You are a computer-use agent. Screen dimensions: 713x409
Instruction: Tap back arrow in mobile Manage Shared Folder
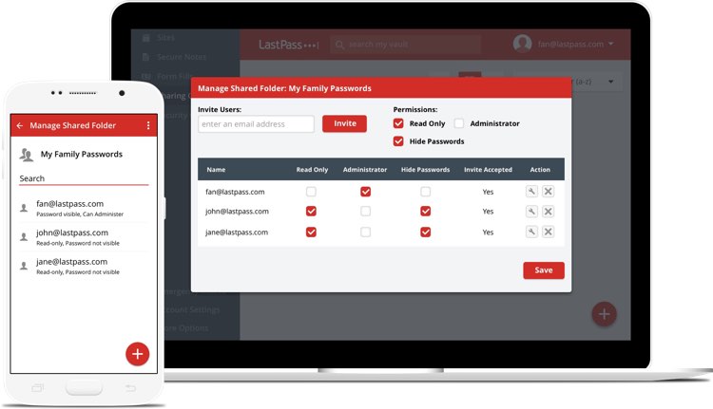click(20, 125)
